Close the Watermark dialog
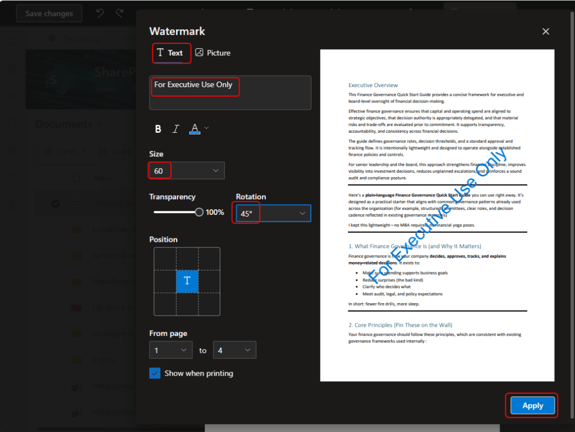Screen dimensions: 575x432 545,31
